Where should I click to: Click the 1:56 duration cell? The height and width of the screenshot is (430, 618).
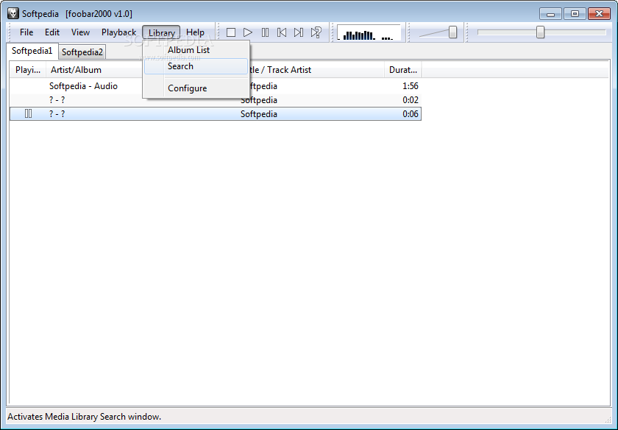pyautogui.click(x=411, y=86)
